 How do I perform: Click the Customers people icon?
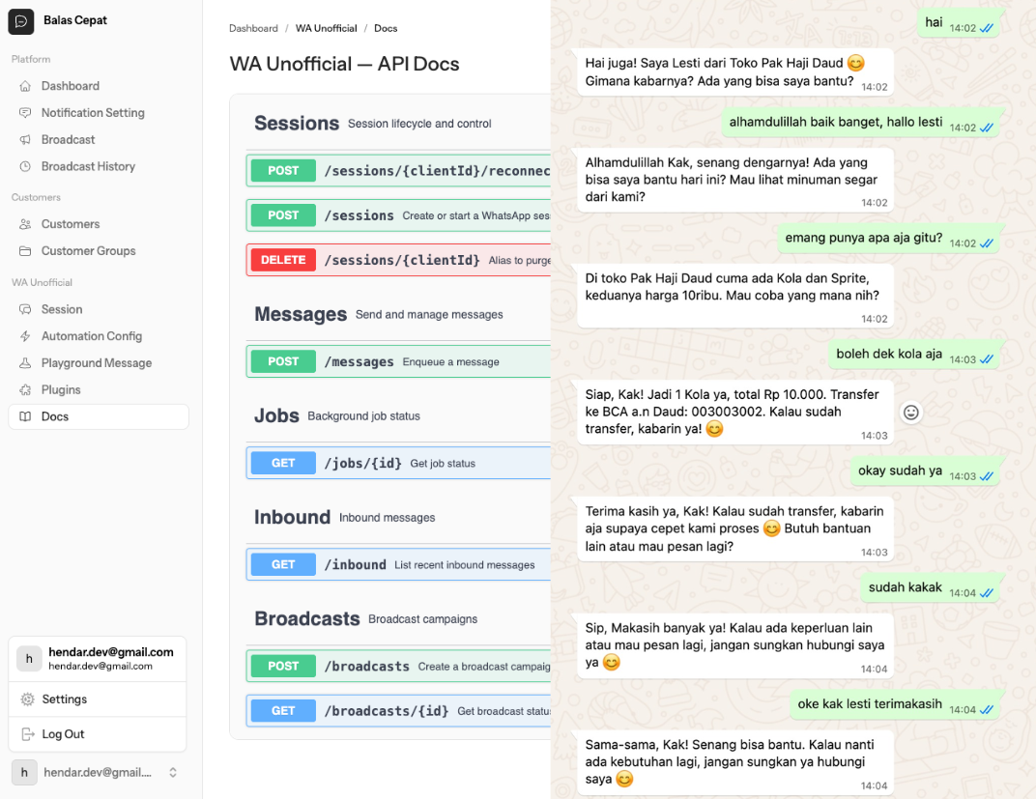[25, 224]
